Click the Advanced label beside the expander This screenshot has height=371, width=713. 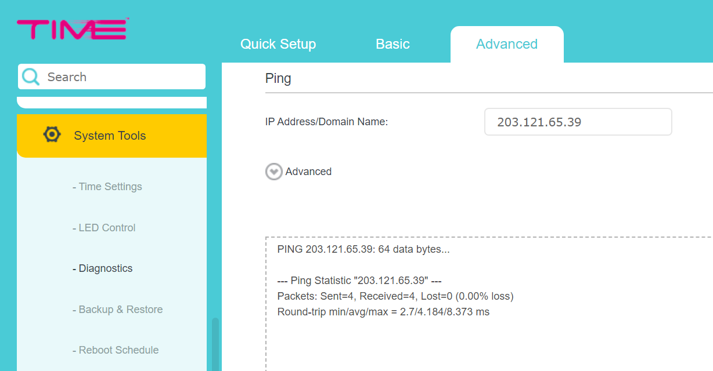(x=308, y=172)
